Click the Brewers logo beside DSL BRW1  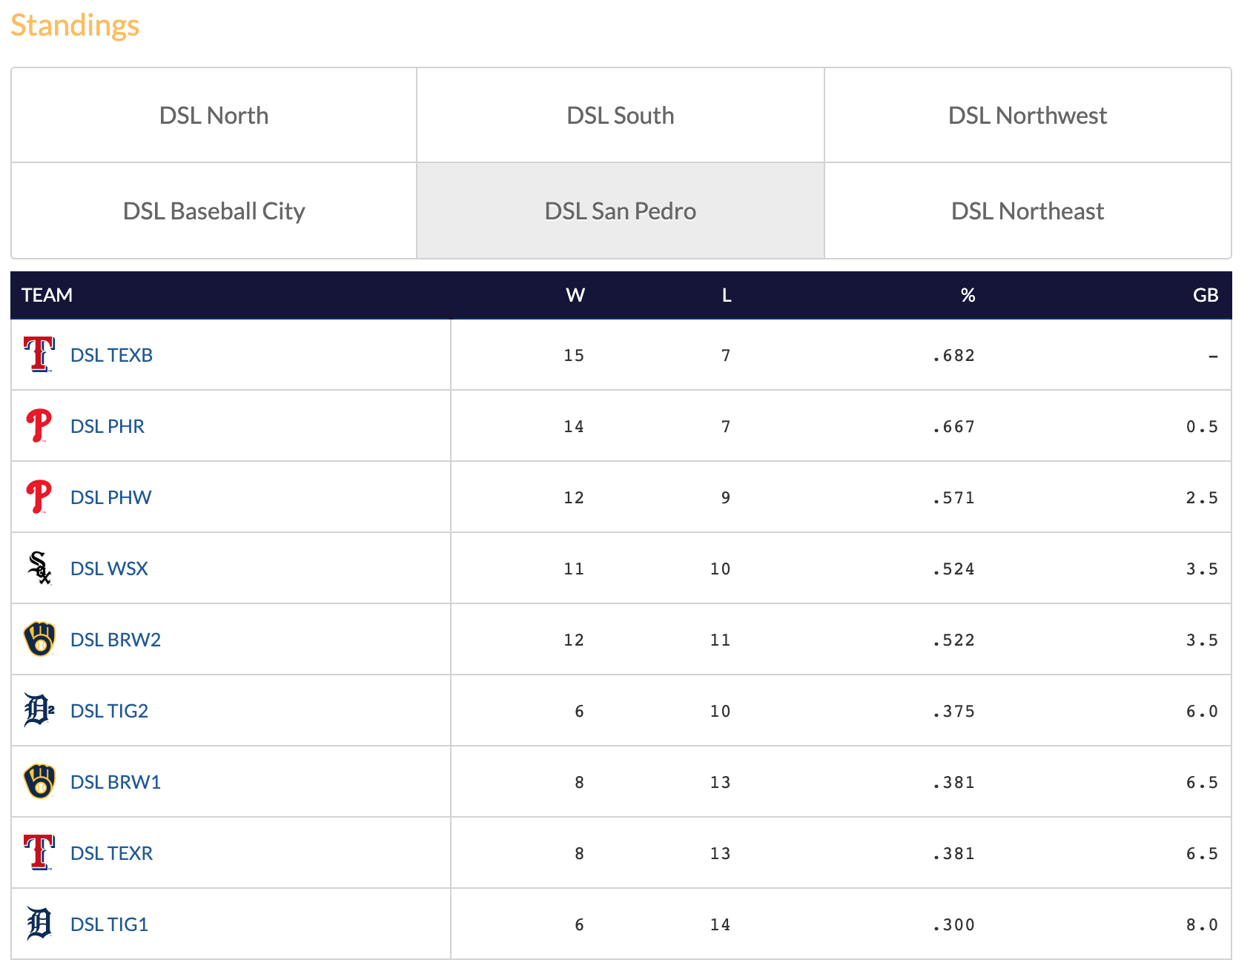[39, 781]
